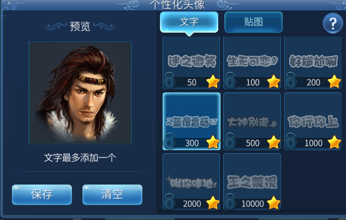Screen dimensions: 346x220
Task: Click the lock icon on the 50-star item
Action: (x=169, y=81)
